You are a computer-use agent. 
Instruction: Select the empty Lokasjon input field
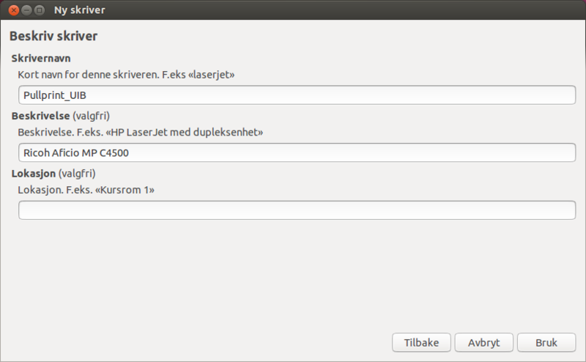[x=297, y=210]
